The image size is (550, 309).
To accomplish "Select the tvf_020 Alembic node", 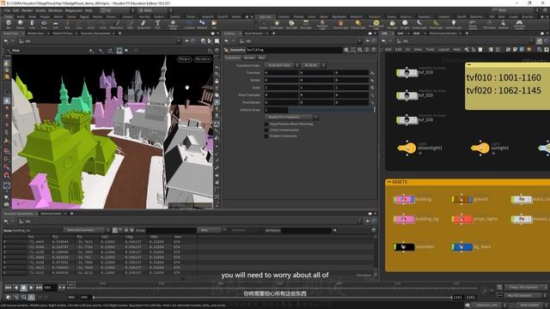I will click(x=406, y=95).
